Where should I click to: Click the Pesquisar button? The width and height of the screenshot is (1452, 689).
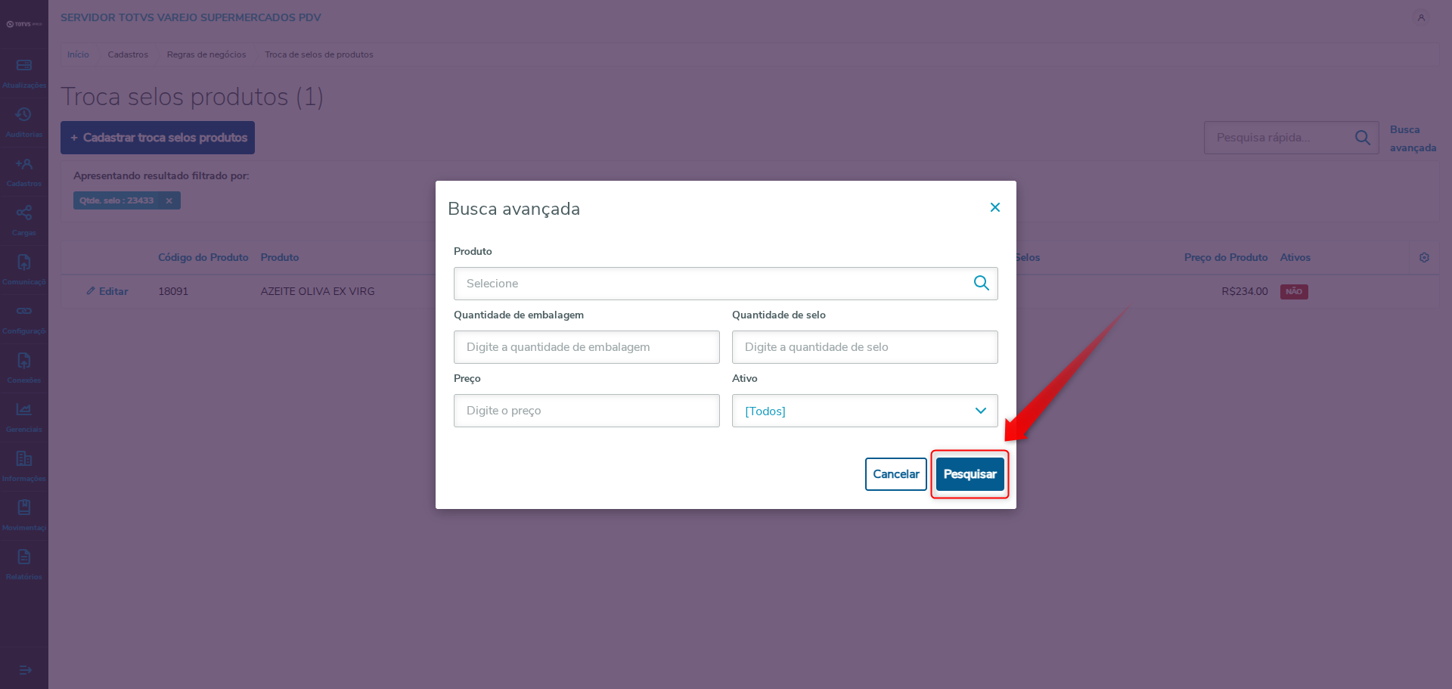click(970, 474)
